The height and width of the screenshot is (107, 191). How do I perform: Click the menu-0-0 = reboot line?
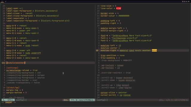tap(16, 26)
